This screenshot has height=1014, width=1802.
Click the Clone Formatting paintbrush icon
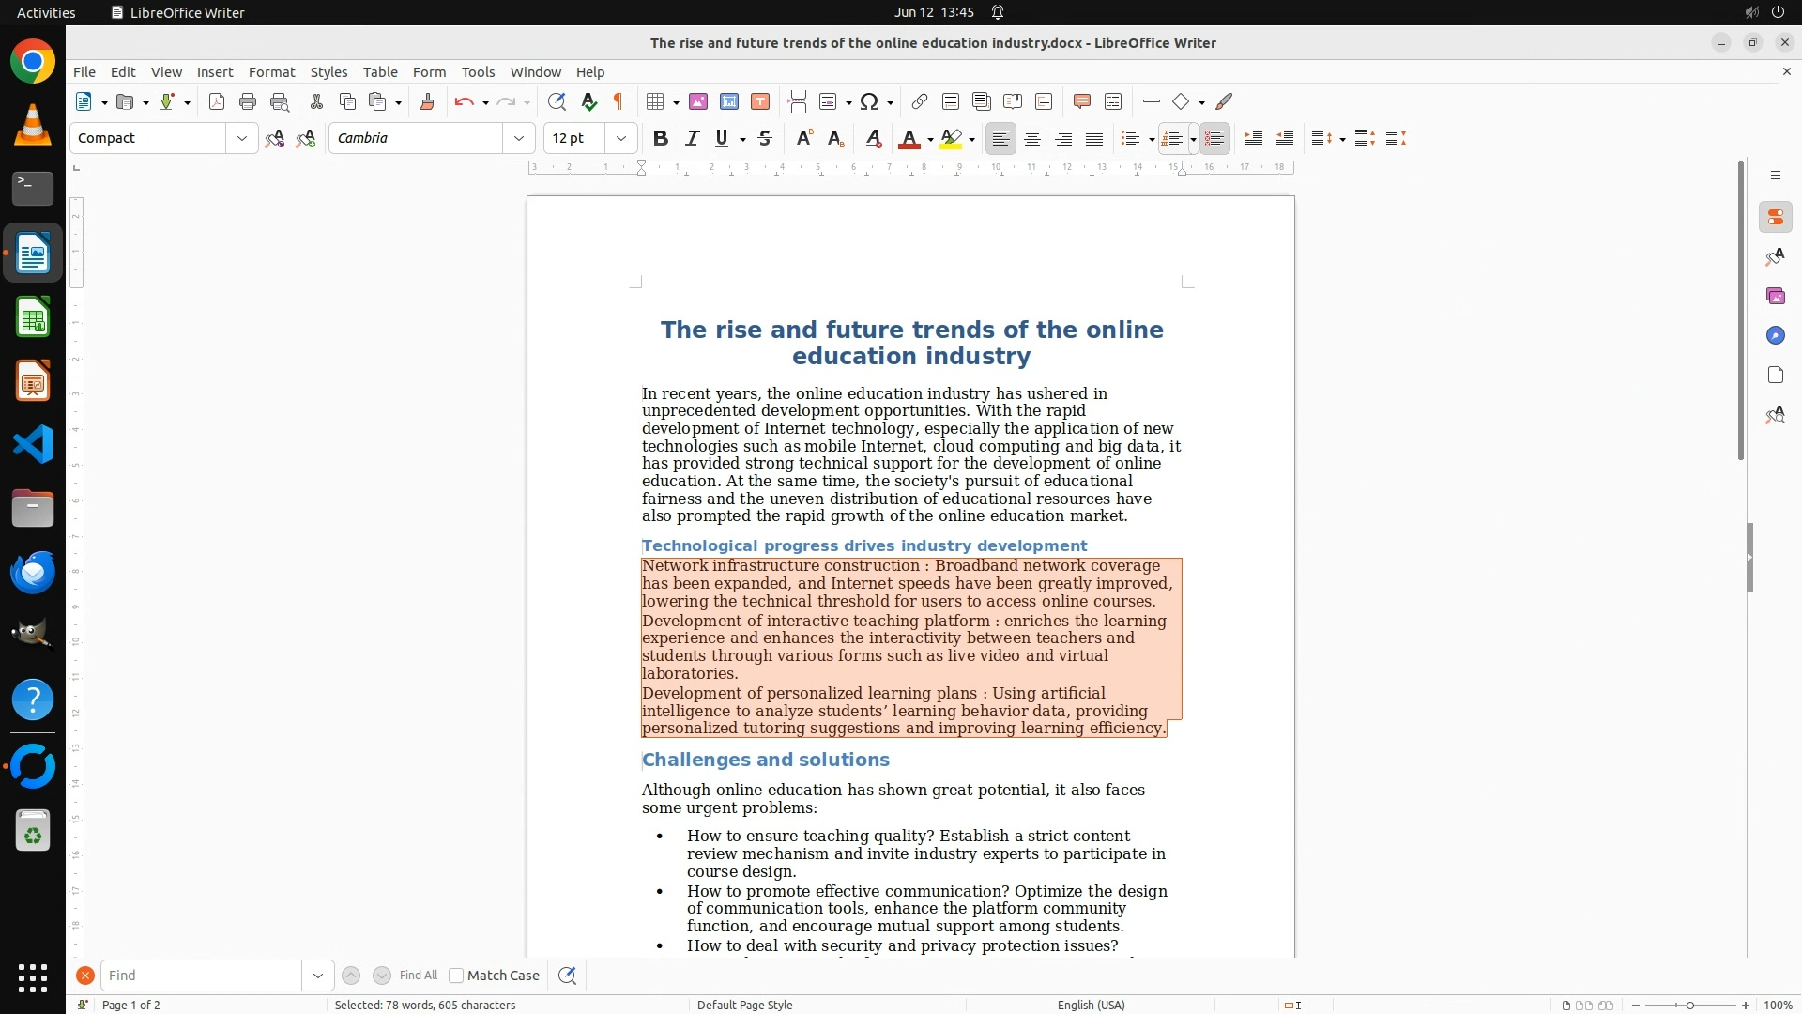(x=427, y=101)
